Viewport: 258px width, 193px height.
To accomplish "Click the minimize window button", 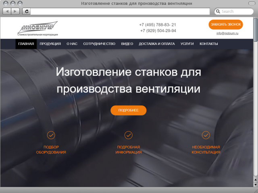I will 13,4.
